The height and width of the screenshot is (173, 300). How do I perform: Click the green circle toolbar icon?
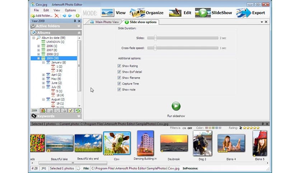(x=78, y=16)
